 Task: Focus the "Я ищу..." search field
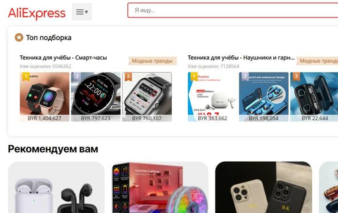click(x=233, y=10)
